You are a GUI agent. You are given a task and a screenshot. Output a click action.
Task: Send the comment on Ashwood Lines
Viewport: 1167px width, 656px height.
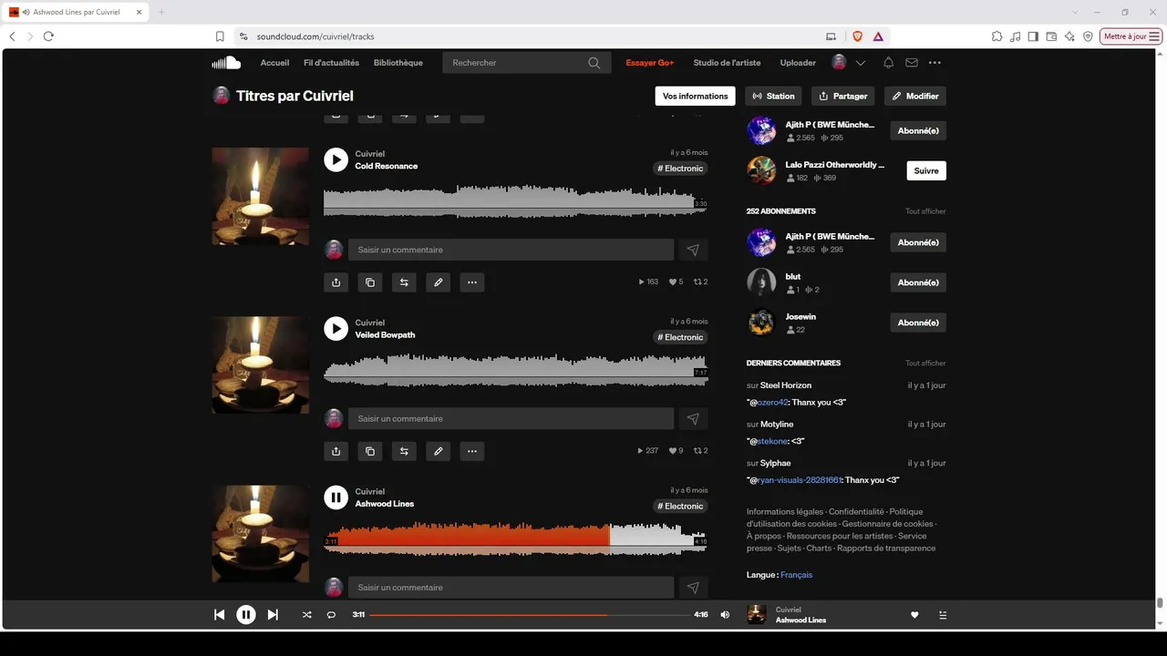693,588
